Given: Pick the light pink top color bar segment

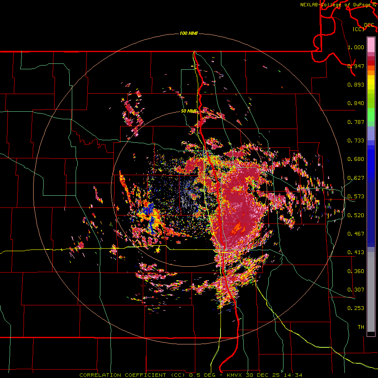Looking at the screenshot, I should 371,45.
